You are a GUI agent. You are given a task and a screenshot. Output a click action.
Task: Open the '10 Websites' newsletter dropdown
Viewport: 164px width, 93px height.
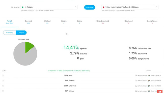(x=49, y=7)
